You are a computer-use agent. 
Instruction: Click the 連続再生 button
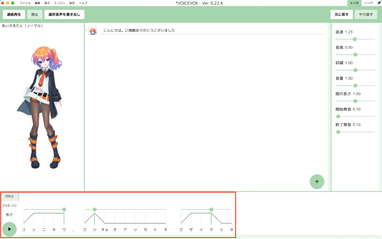coord(14,14)
